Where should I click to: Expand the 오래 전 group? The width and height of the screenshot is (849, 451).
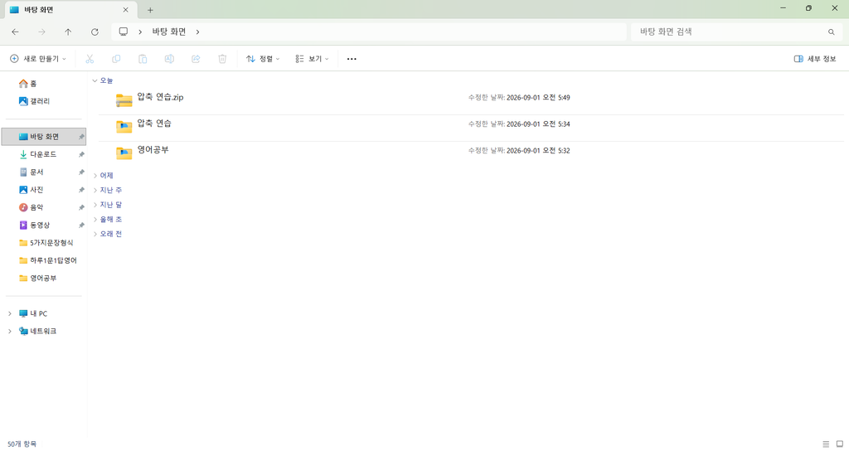pos(95,234)
